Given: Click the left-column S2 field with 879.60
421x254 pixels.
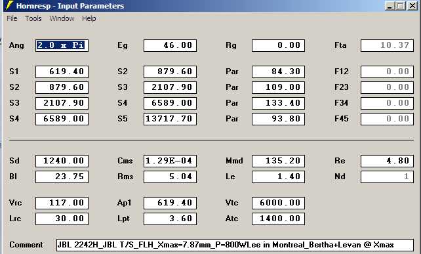Looking at the screenshot, I should 62,88.
